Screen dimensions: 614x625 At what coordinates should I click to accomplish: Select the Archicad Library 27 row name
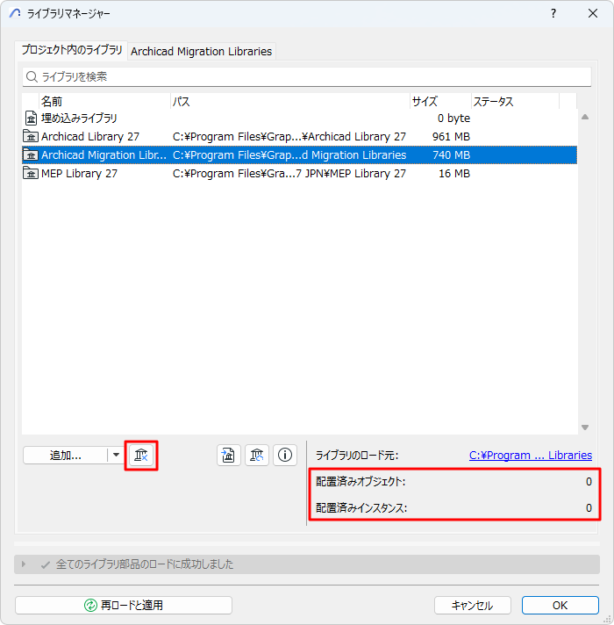point(90,137)
